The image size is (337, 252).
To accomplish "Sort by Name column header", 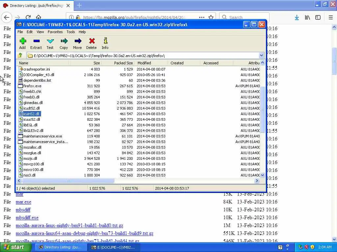I will [43, 63].
